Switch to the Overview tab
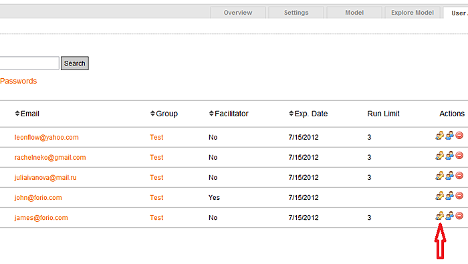 pos(238,13)
